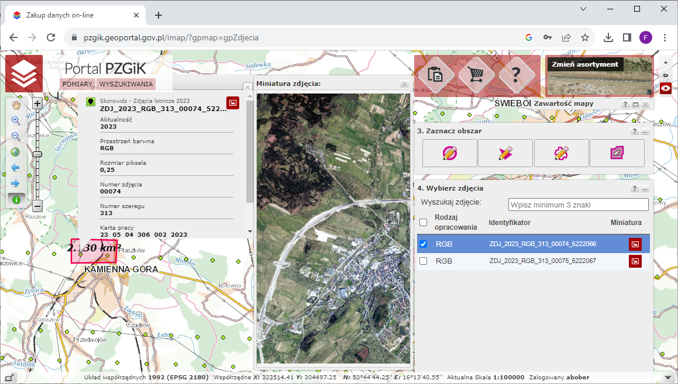Minimize the '4. Wybierz zdjęcia' panel

point(645,189)
